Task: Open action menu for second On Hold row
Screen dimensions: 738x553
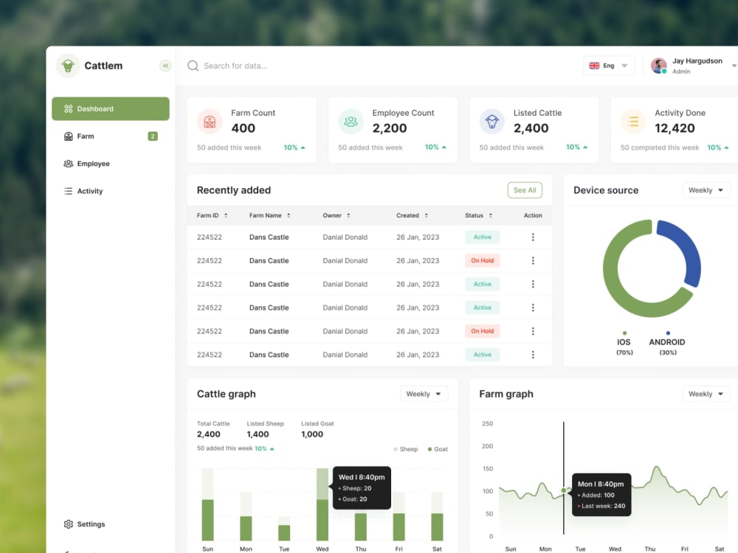Action: [x=533, y=331]
